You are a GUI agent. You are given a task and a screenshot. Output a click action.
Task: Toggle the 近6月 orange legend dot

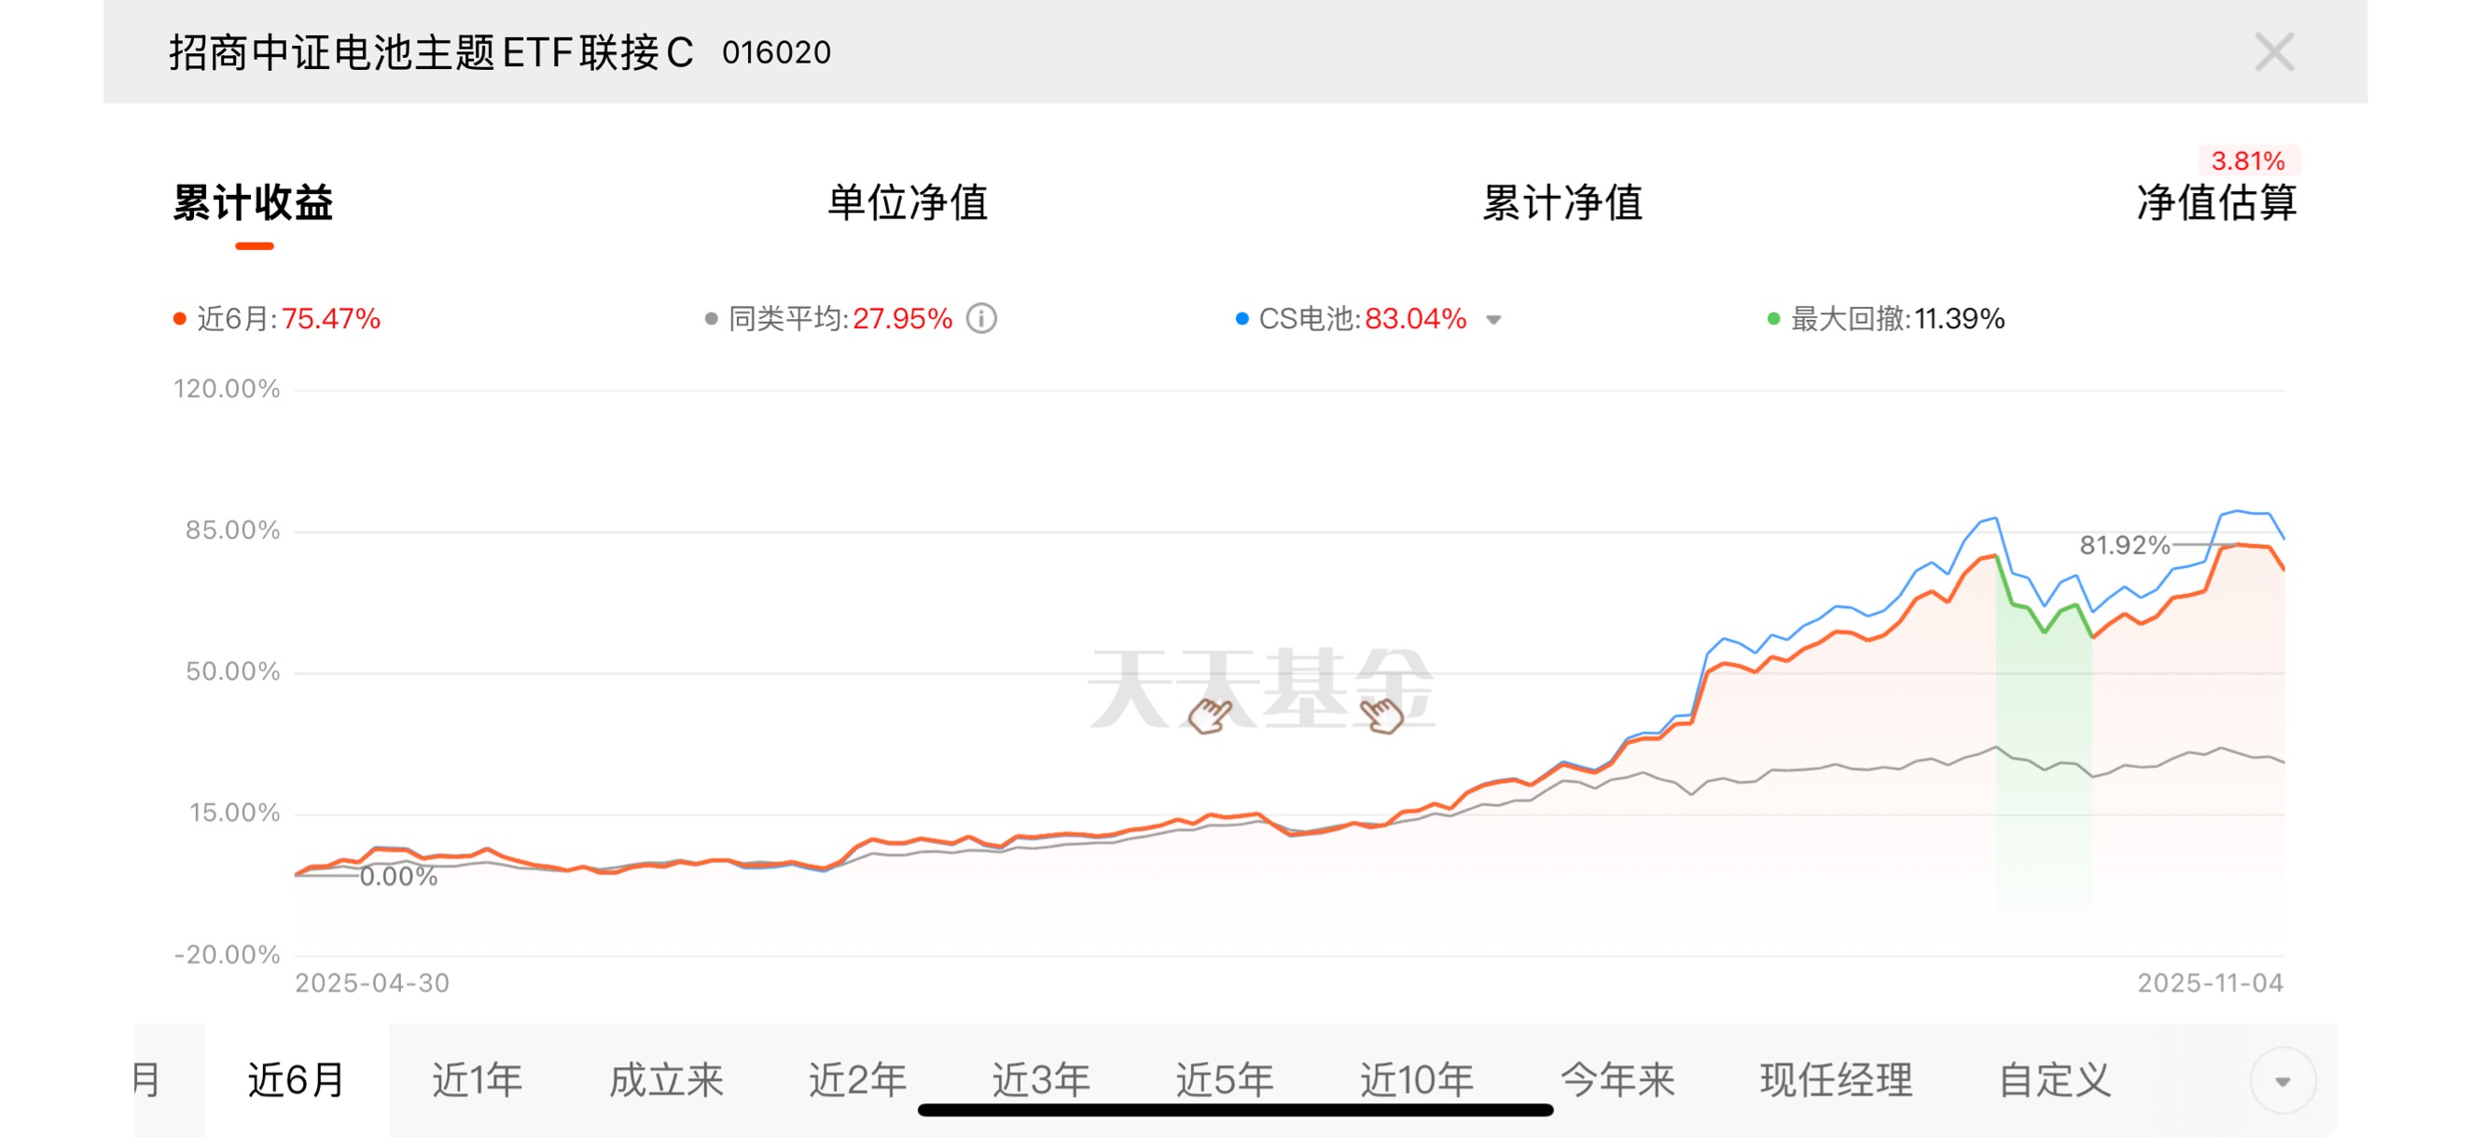[179, 319]
